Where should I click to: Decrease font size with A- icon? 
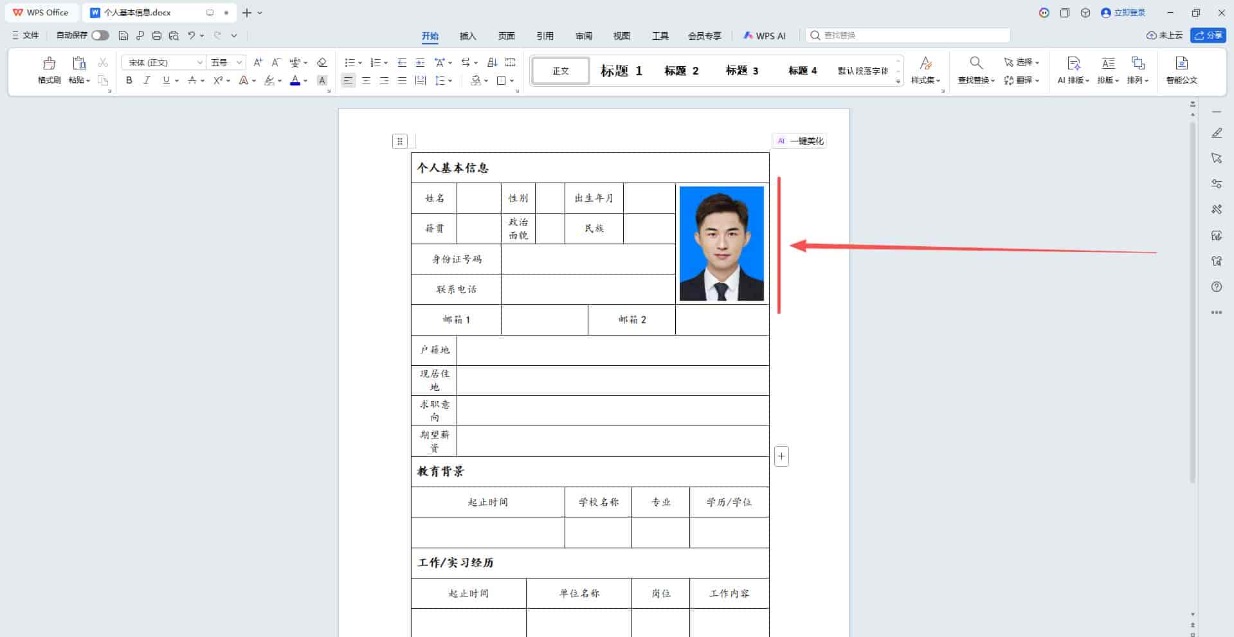275,62
